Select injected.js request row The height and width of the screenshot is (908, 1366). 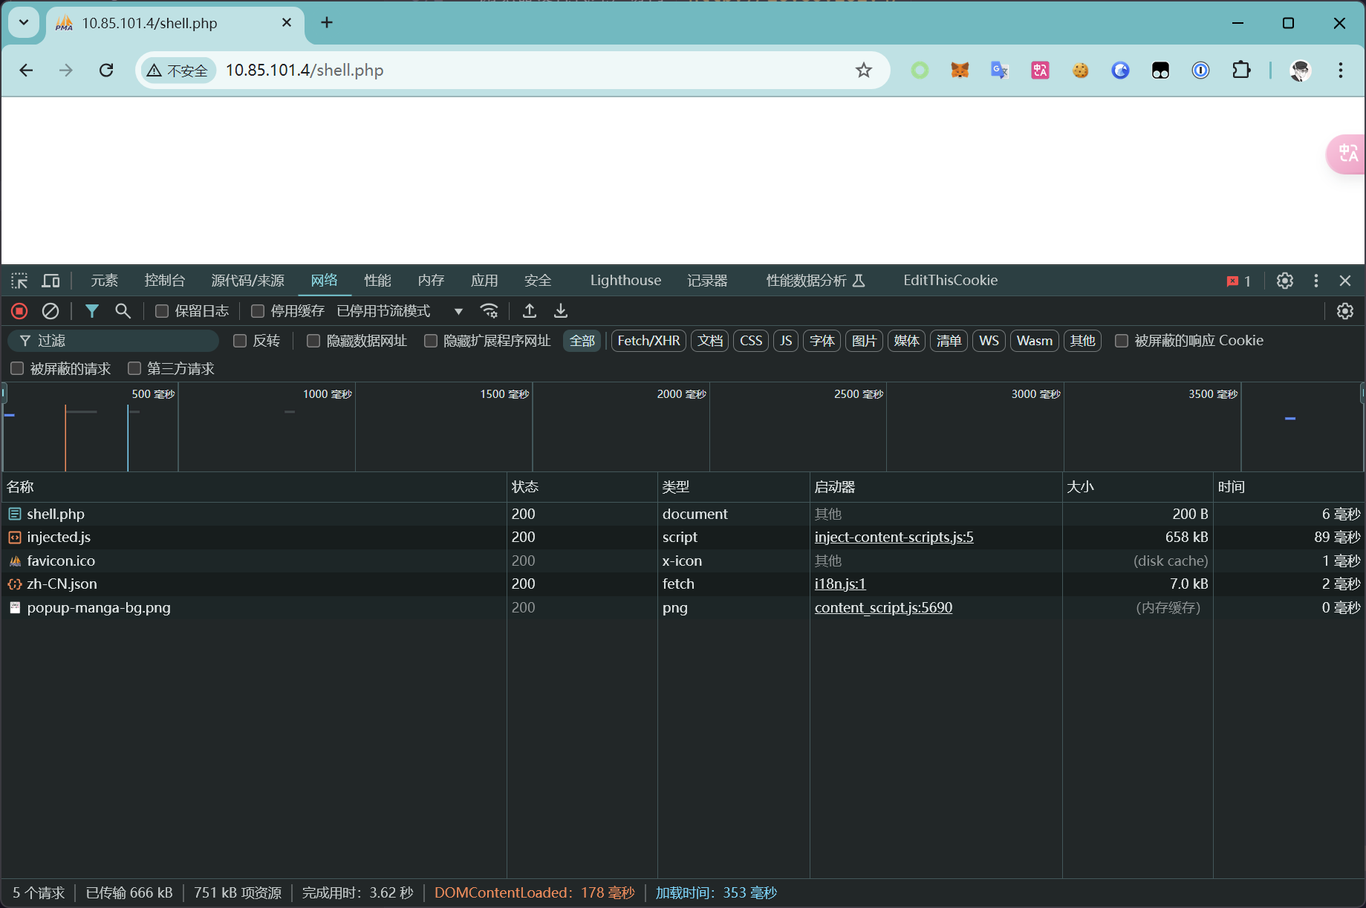(x=683, y=538)
